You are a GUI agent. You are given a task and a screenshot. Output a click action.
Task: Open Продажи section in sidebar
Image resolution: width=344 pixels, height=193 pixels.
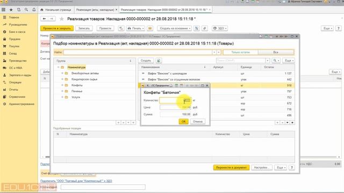[15, 39]
